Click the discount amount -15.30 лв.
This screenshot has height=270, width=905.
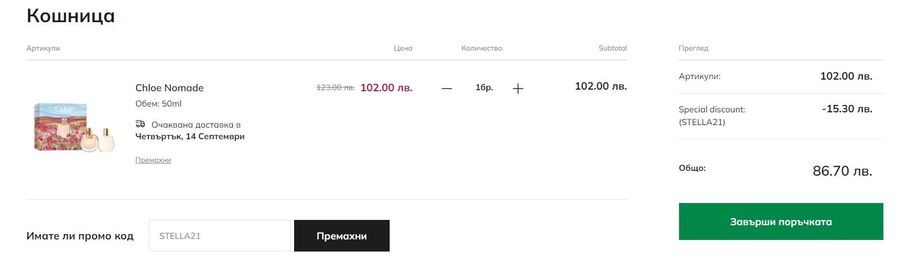pos(847,109)
